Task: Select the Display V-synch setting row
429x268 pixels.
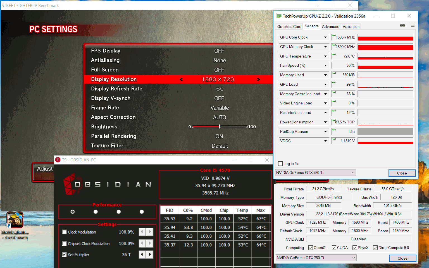Action: coord(179,98)
